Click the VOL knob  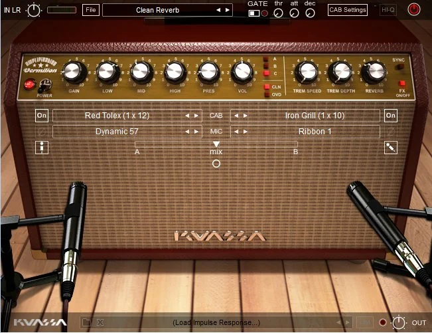tap(242, 72)
